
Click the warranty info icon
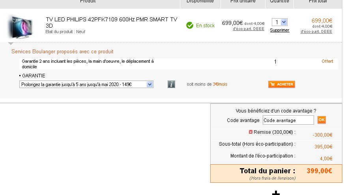(171, 84)
